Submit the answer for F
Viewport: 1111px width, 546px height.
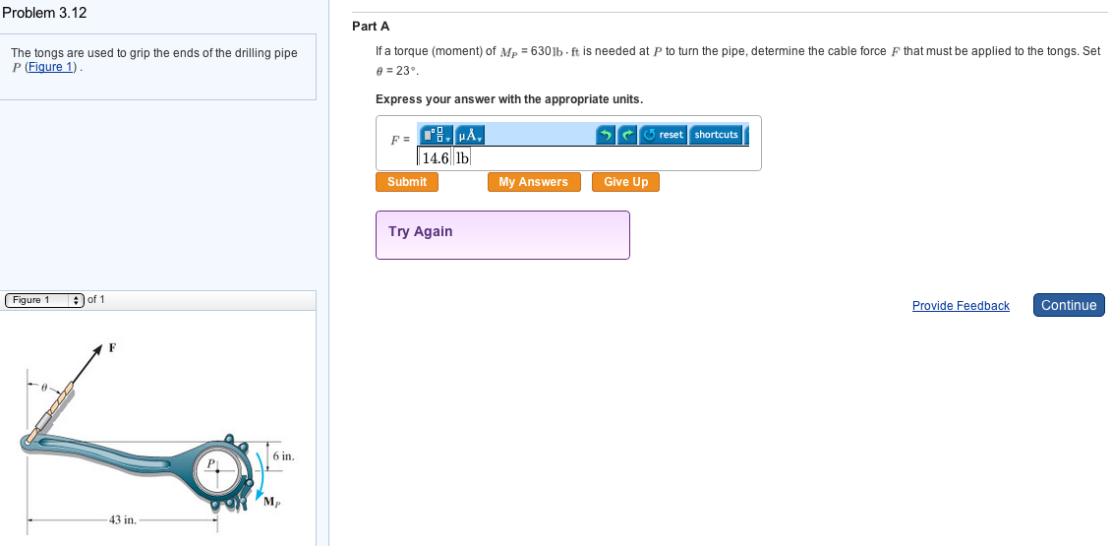click(x=407, y=182)
